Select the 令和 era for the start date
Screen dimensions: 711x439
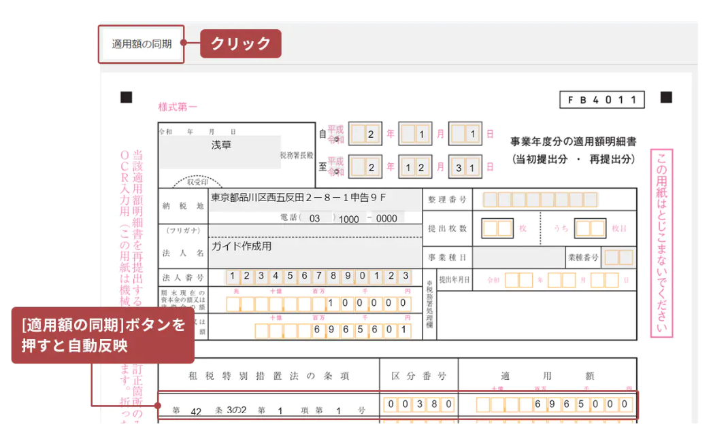(336, 139)
